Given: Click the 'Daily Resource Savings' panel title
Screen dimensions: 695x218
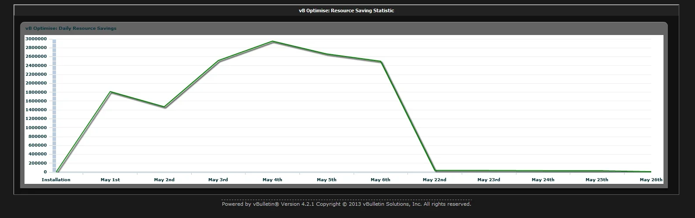Looking at the screenshot, I should [x=71, y=28].
